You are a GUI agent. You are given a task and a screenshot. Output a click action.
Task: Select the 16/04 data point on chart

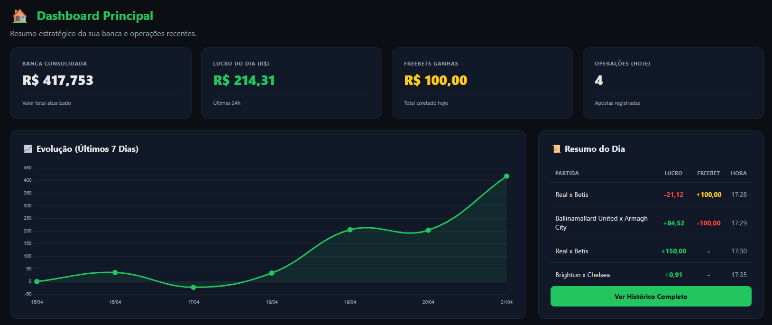(115, 272)
